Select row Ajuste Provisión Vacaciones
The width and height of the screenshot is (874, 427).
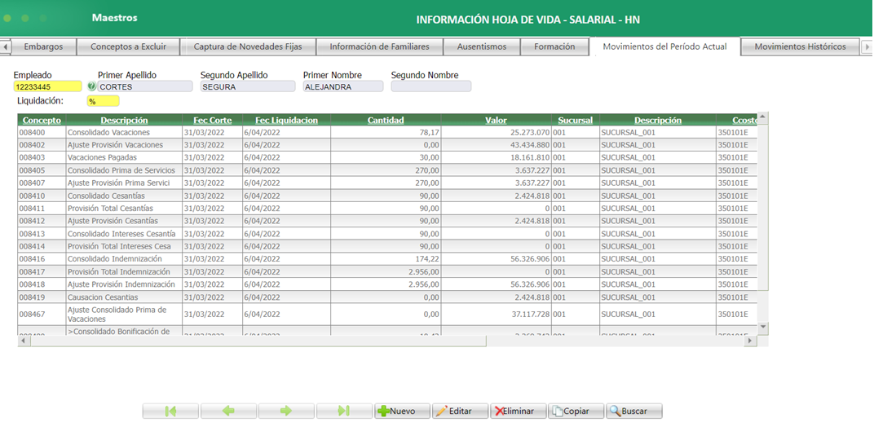click(x=387, y=145)
